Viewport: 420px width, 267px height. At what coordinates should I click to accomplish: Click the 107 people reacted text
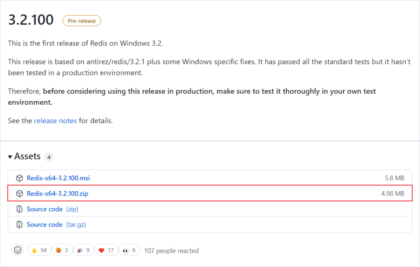point(171,251)
